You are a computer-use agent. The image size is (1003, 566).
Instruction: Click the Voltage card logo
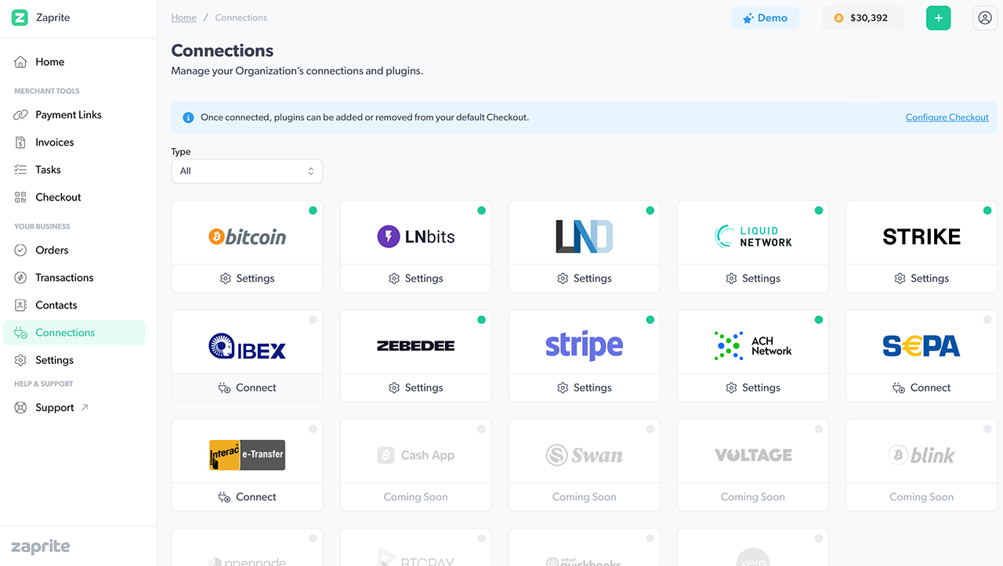coord(753,455)
